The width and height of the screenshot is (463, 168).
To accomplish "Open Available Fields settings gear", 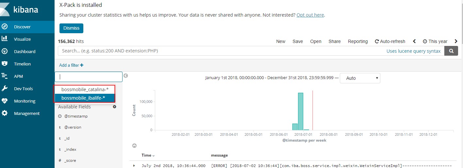I will [114, 107].
